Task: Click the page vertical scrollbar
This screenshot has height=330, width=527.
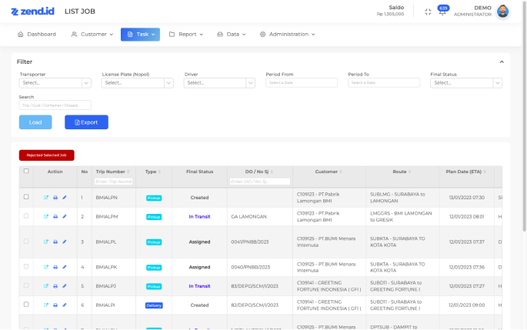Action: pyautogui.click(x=525, y=118)
